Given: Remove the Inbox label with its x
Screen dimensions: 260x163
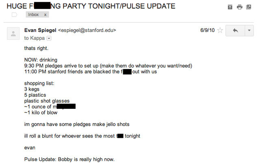Looking at the screenshot, I should coord(45,15).
